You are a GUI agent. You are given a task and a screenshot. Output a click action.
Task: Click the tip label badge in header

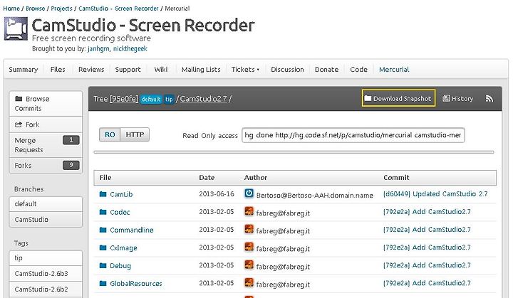pyautogui.click(x=169, y=99)
